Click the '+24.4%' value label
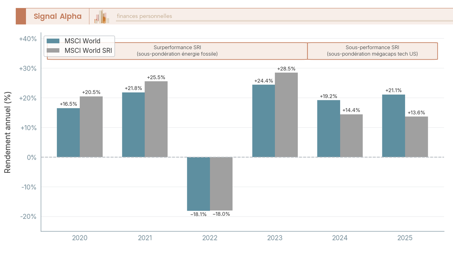 point(263,81)
